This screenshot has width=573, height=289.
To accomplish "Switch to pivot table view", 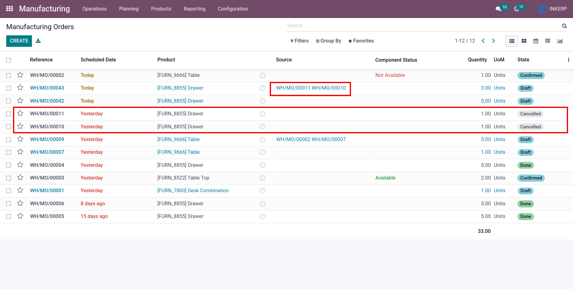I will (x=548, y=41).
